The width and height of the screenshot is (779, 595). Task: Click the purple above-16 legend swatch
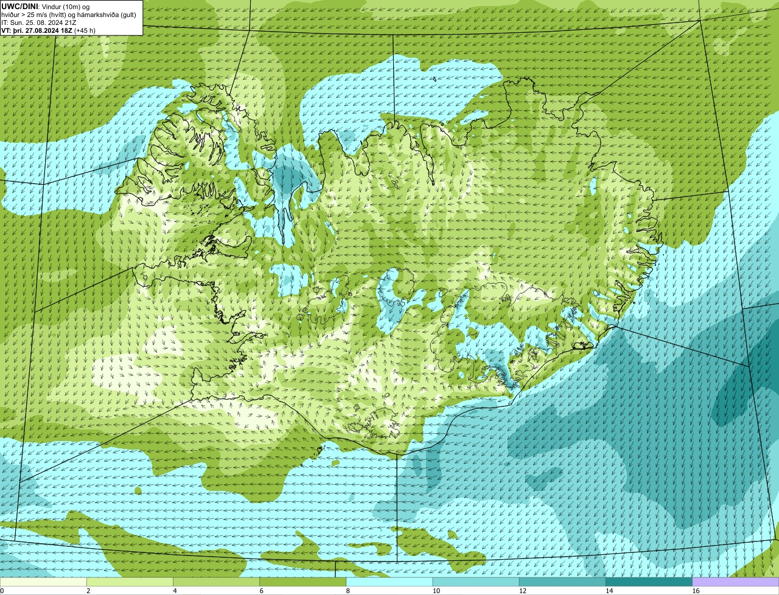click(736, 582)
